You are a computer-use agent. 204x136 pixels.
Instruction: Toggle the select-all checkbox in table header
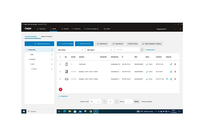click(60, 57)
